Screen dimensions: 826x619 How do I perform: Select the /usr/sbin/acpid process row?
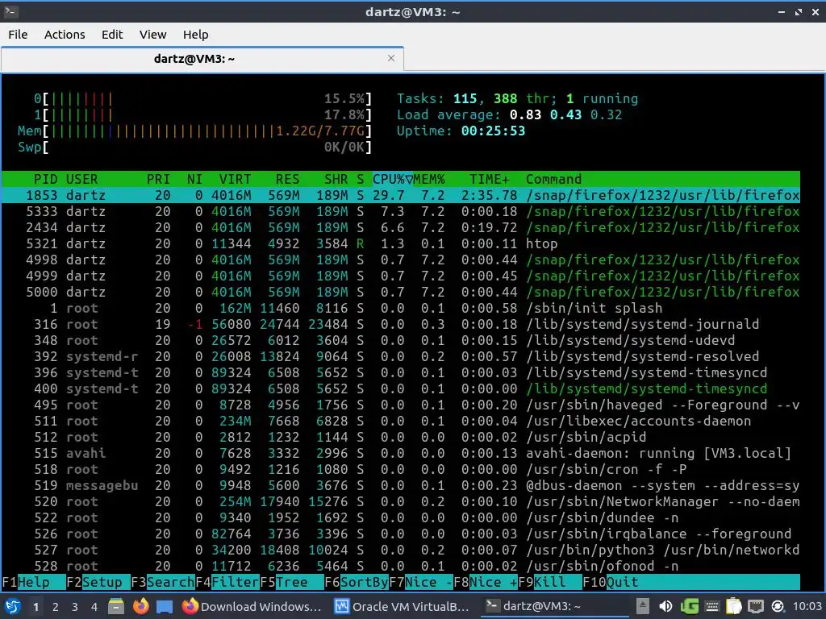pos(400,437)
